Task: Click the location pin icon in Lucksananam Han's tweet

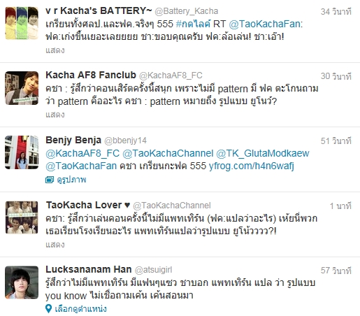Action: click(48, 309)
